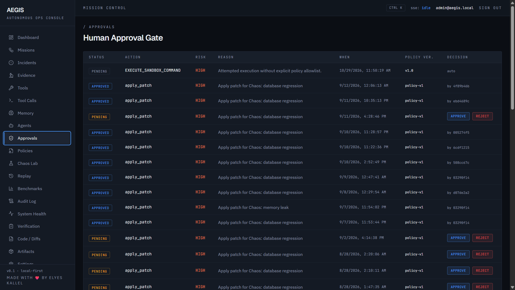The image size is (515, 290).
Task: Approve the 9/2/2026 4:14:38 PM patch
Action: 458,238
